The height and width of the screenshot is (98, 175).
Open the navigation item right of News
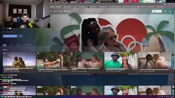(x=67, y=11)
